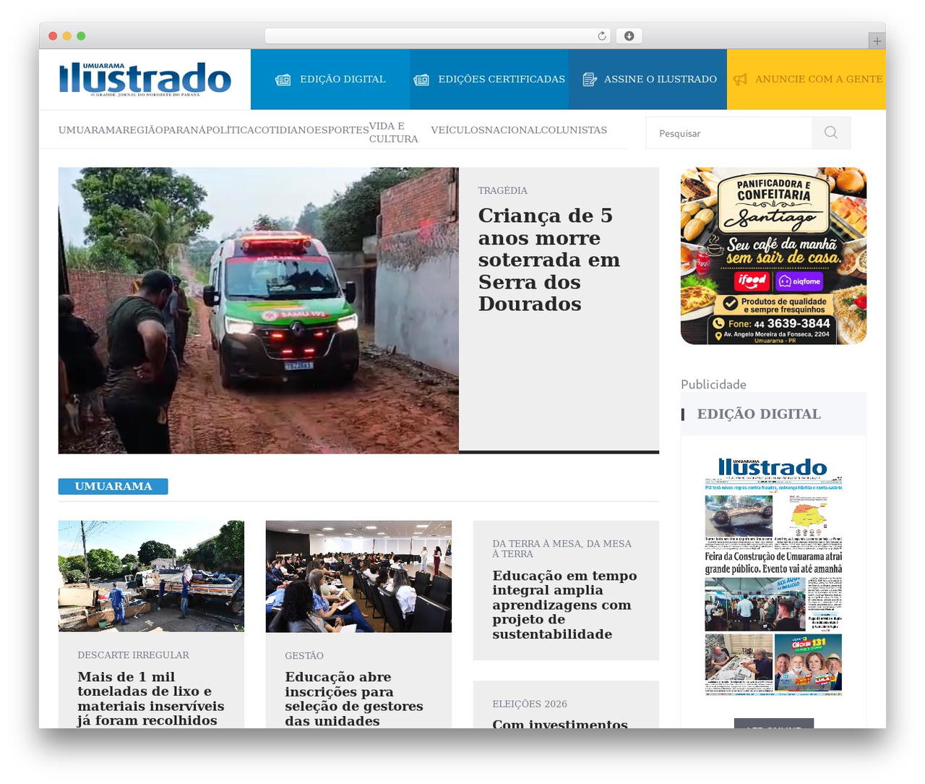This screenshot has height=784, width=925.
Task: Click the Pesquisar search field
Action: pyautogui.click(x=728, y=133)
